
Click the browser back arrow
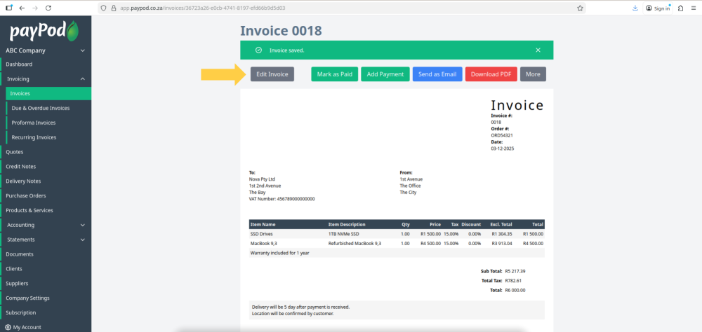22,8
